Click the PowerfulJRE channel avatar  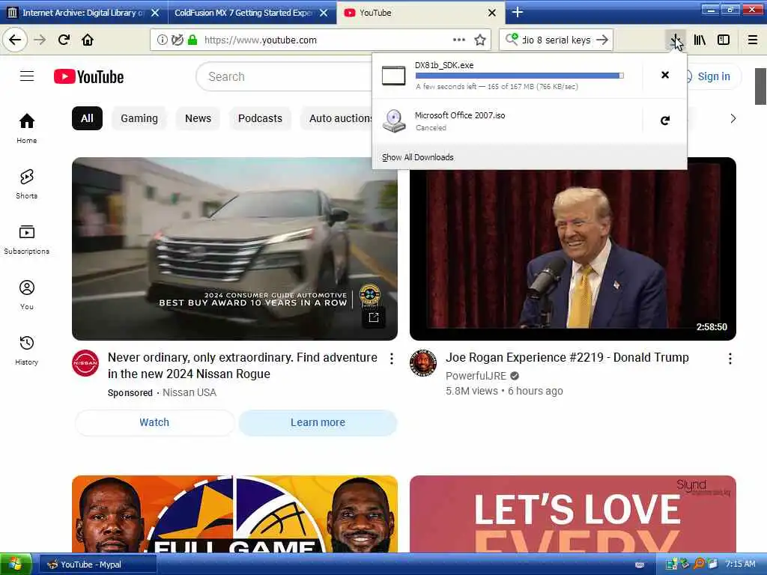(423, 363)
